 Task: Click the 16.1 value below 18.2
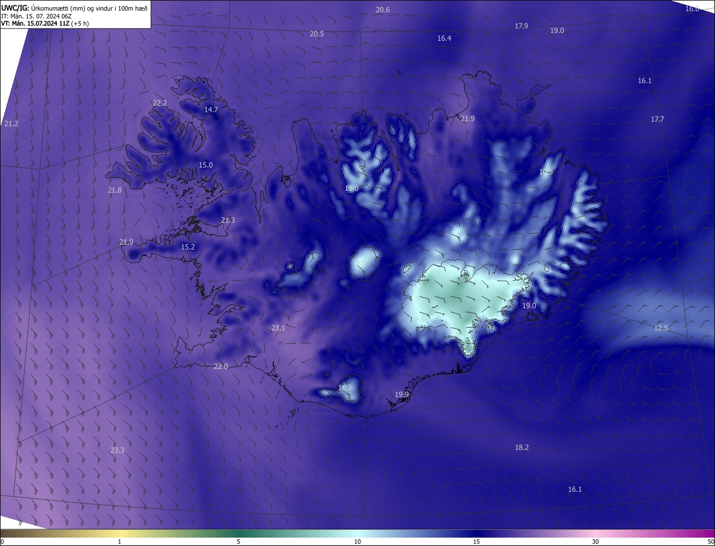pyautogui.click(x=575, y=490)
